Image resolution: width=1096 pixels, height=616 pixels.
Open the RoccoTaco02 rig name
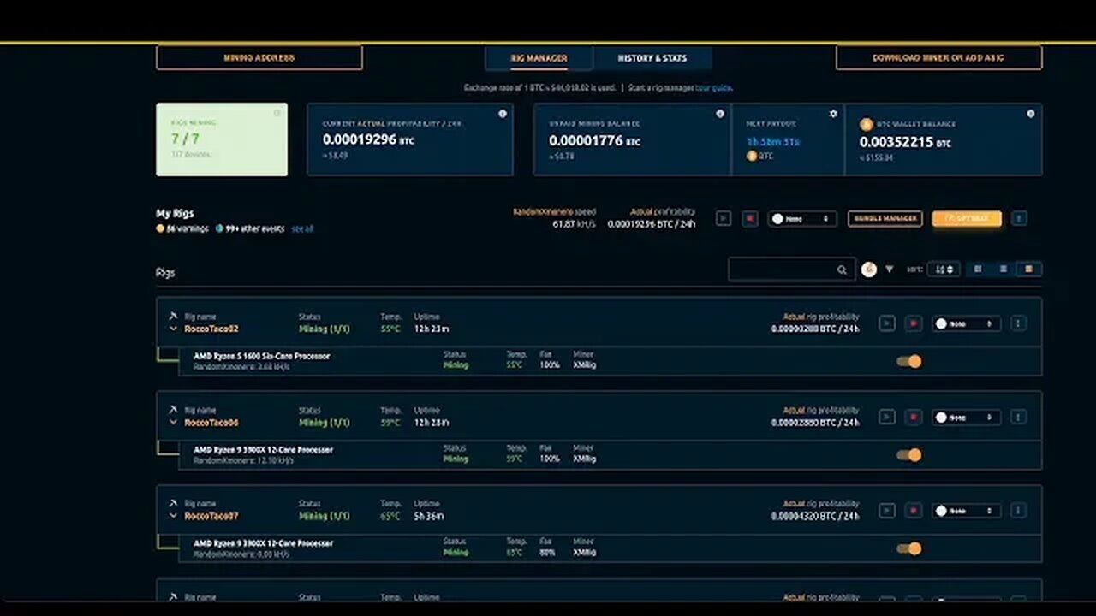pyautogui.click(x=211, y=329)
